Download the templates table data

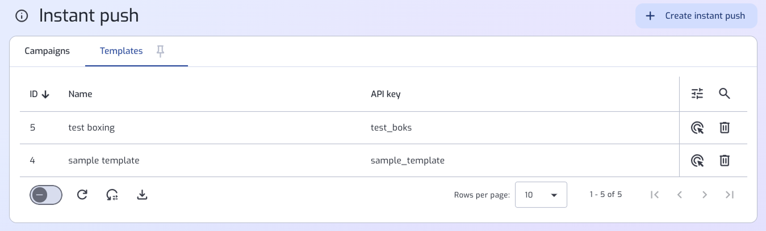tap(143, 195)
